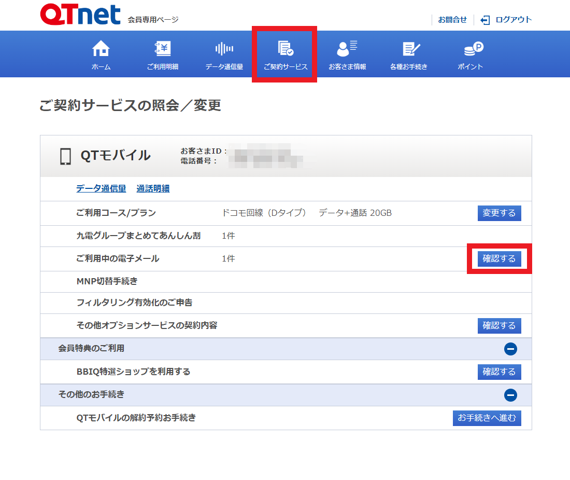The image size is (570, 480).
Task: Go to ご利用明細 menu label
Action: click(x=163, y=67)
